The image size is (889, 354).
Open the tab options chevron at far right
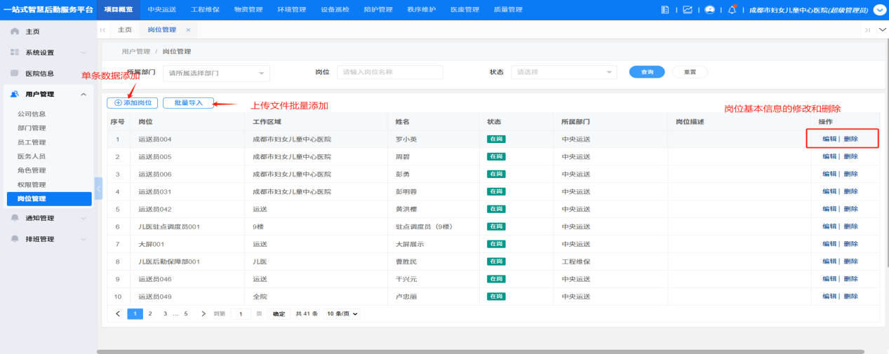(882, 29)
